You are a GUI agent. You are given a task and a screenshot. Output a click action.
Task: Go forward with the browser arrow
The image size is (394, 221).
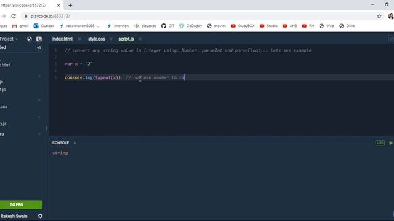(x=4, y=16)
